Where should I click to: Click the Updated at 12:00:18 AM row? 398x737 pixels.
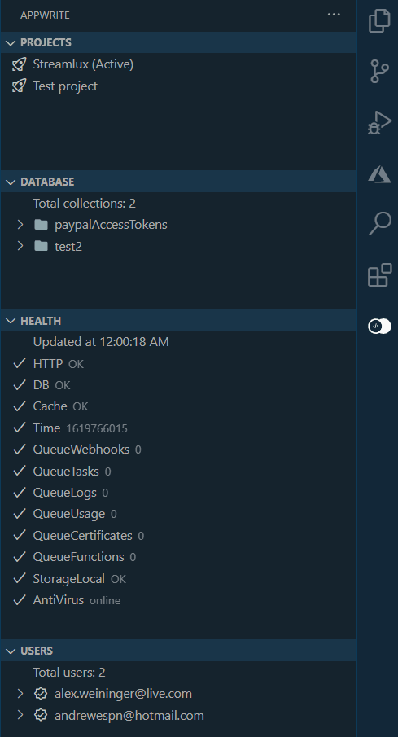178,342
